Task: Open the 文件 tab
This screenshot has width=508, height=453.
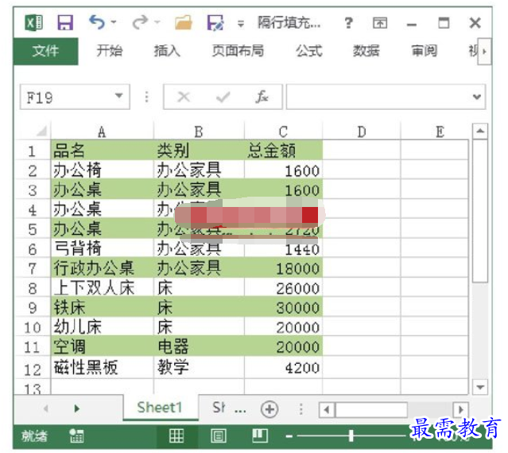Action: pos(45,51)
